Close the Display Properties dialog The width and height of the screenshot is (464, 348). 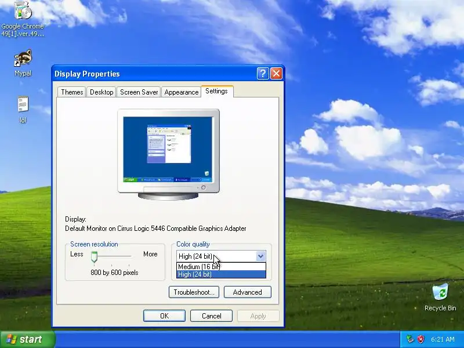(277, 74)
